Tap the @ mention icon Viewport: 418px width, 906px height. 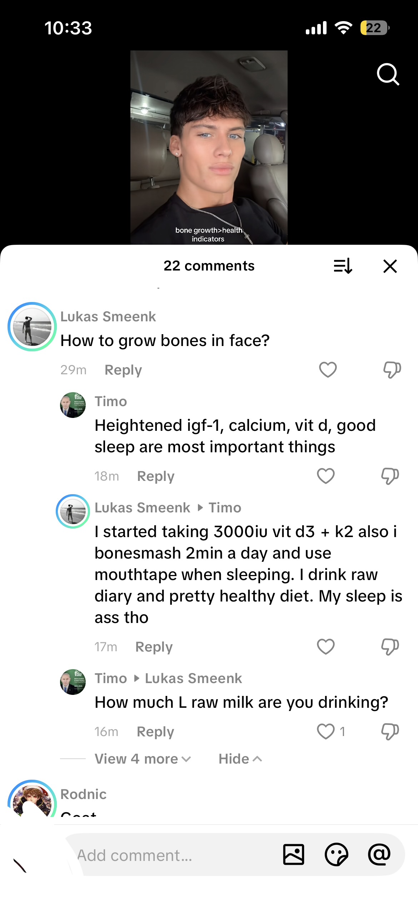[x=379, y=854]
